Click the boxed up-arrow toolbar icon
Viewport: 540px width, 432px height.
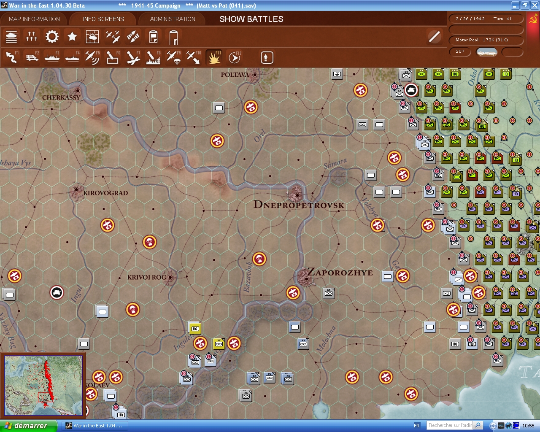coord(267,57)
